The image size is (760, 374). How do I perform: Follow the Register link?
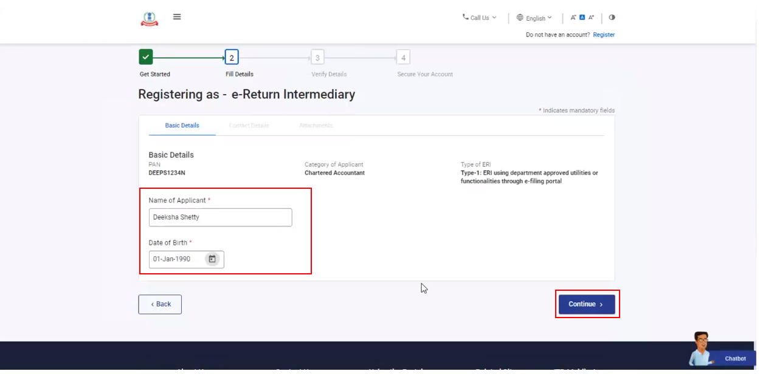[x=604, y=35]
